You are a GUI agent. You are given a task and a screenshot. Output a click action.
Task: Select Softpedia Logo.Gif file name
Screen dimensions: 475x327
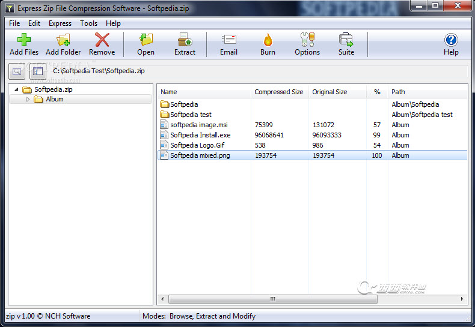coord(197,145)
